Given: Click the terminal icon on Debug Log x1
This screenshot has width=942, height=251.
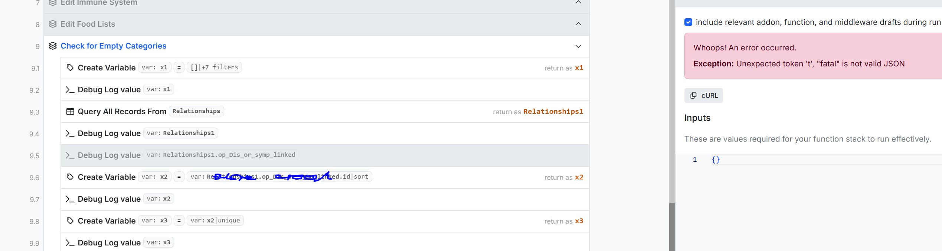Looking at the screenshot, I should pos(70,90).
